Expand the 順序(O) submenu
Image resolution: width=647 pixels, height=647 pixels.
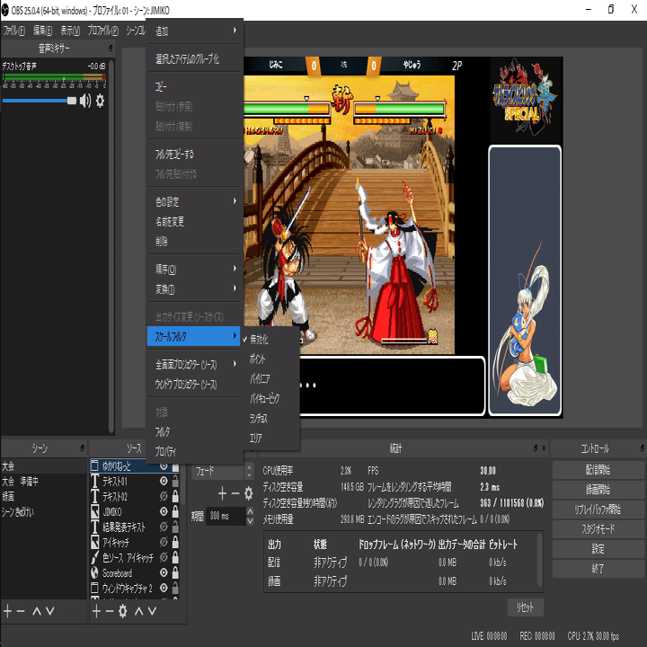pos(194,269)
